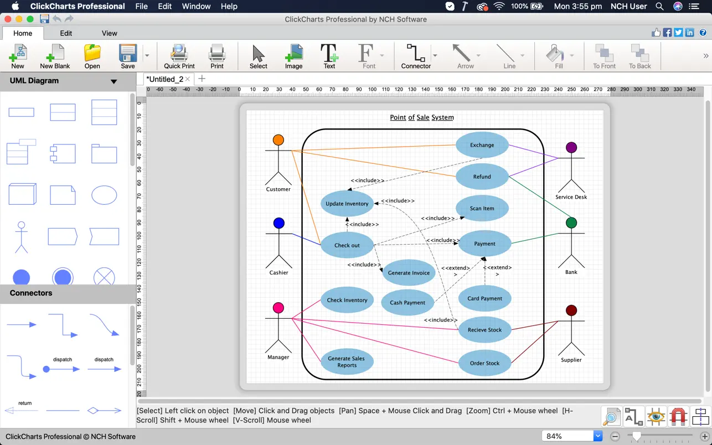Open the 84% zoom level combo box
This screenshot has width=712, height=445.
pos(598,436)
